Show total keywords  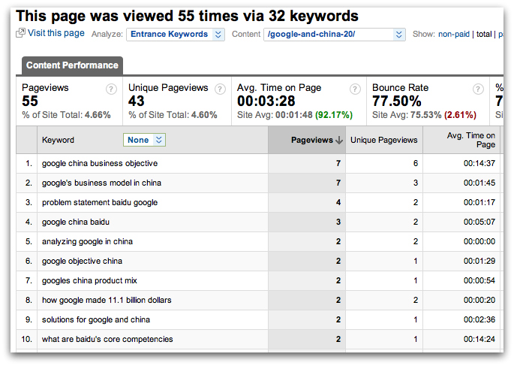point(486,34)
